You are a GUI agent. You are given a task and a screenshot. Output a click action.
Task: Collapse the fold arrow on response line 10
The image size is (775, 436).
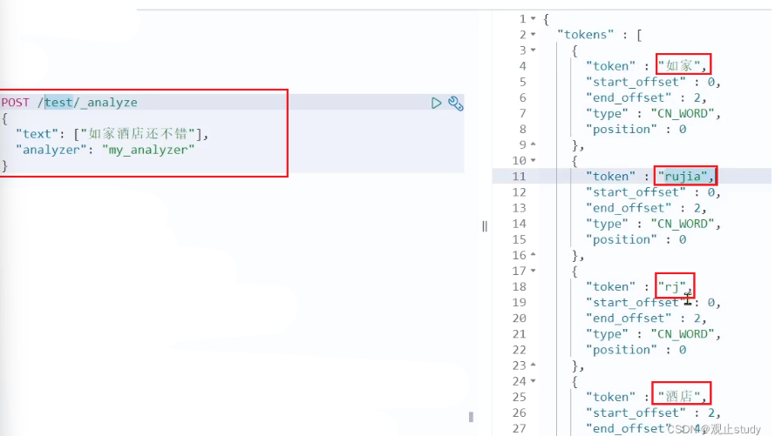[534, 160]
